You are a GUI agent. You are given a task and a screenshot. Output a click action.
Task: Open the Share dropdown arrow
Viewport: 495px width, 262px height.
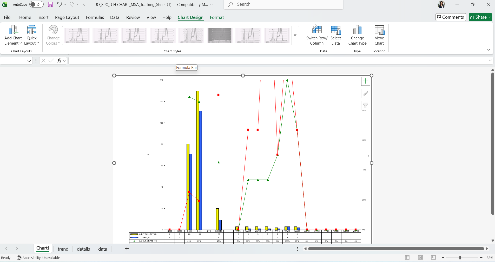tap(490, 17)
